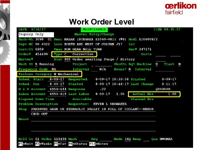Click the Fman NON GEAR MILL TURN text

pyautogui.click(x=83, y=49)
